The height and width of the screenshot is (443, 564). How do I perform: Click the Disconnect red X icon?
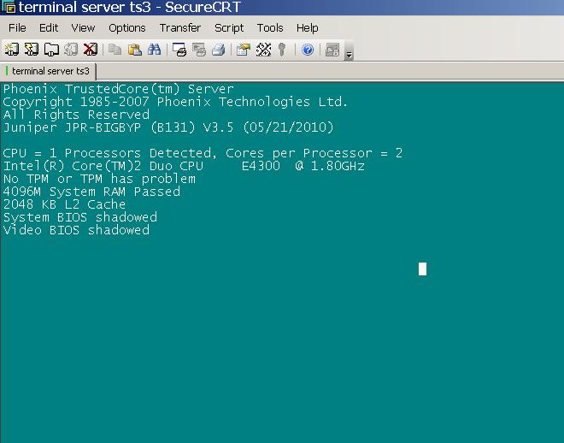coord(91,50)
